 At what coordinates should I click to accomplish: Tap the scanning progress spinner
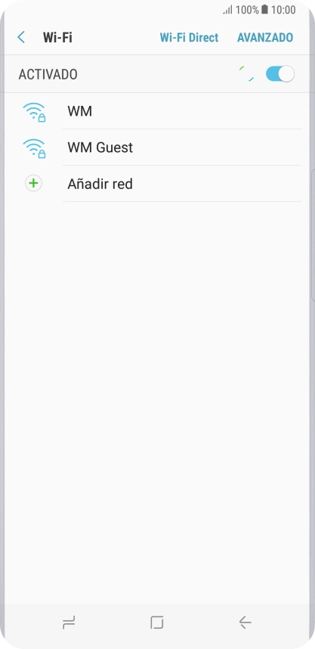click(x=247, y=74)
